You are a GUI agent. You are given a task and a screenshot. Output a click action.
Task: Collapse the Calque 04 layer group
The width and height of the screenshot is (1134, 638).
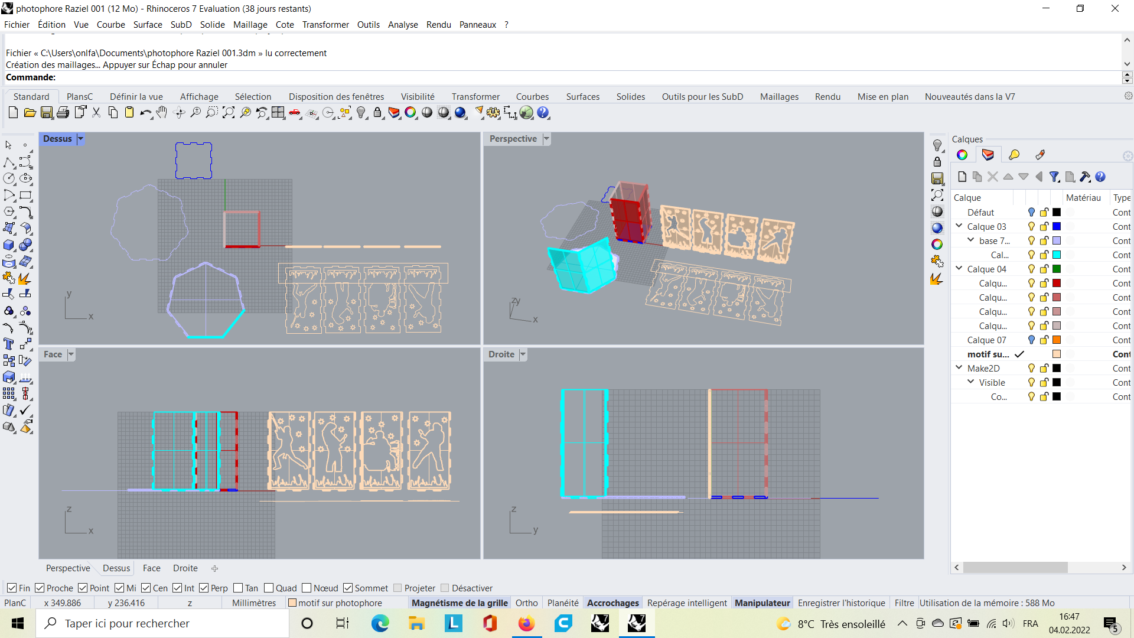point(959,269)
